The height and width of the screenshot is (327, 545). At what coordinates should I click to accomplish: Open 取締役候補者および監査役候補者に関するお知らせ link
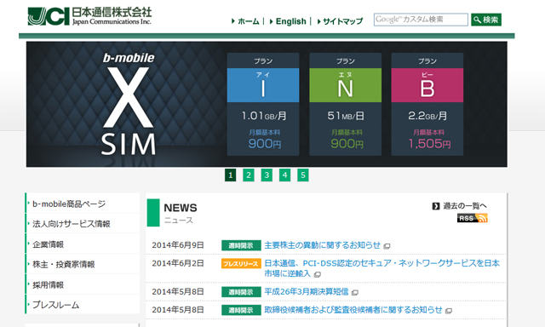pos(353,310)
